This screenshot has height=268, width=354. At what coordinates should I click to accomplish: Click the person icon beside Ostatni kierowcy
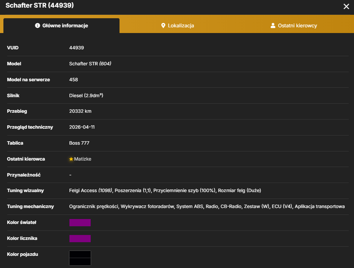tap(273, 25)
